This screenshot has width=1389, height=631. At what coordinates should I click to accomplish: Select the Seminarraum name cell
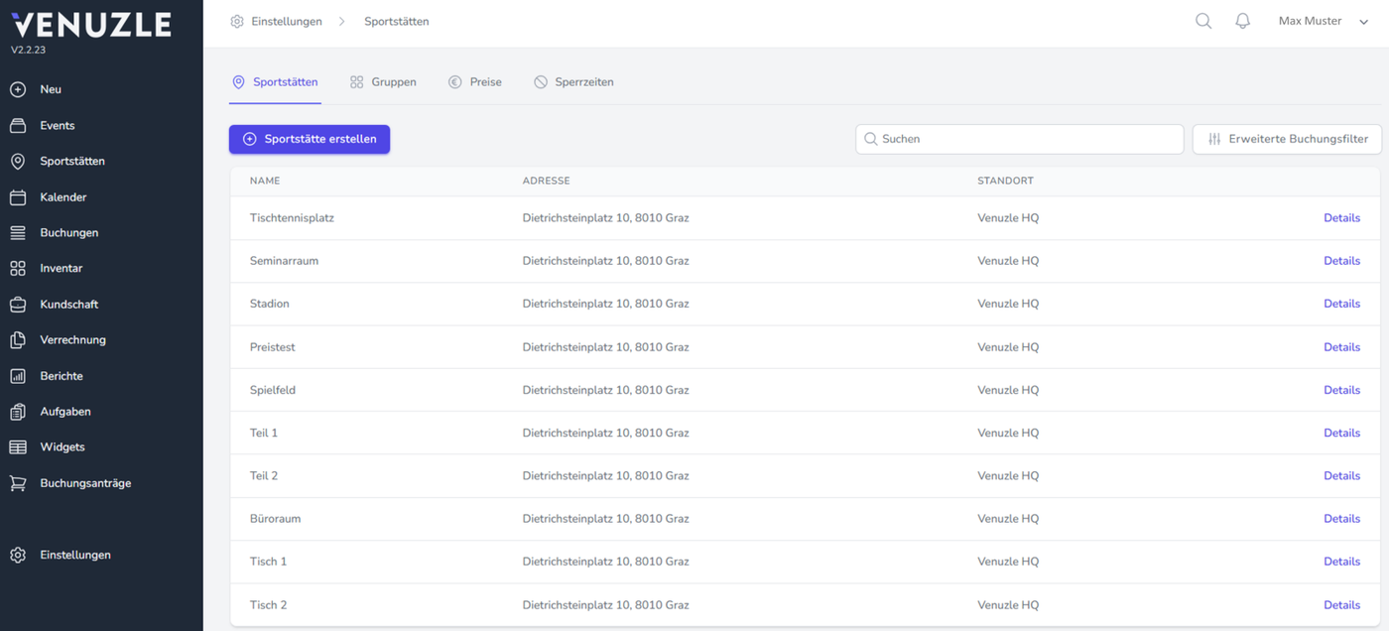(x=284, y=261)
